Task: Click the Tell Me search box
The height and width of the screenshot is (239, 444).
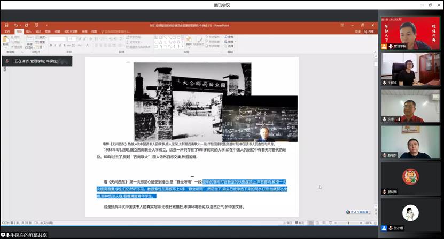Action: click(115, 31)
